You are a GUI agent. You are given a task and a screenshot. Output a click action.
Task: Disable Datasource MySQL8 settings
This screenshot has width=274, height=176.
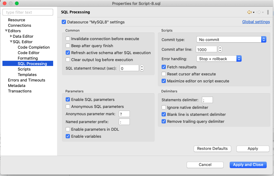click(x=64, y=22)
